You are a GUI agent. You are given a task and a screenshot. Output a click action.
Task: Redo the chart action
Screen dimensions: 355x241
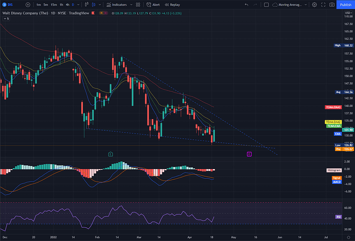tap(255, 5)
